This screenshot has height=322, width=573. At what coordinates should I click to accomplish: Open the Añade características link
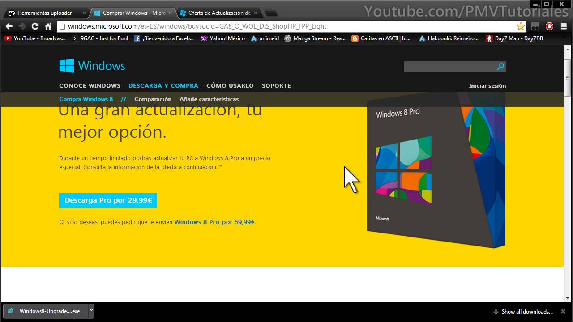click(209, 99)
